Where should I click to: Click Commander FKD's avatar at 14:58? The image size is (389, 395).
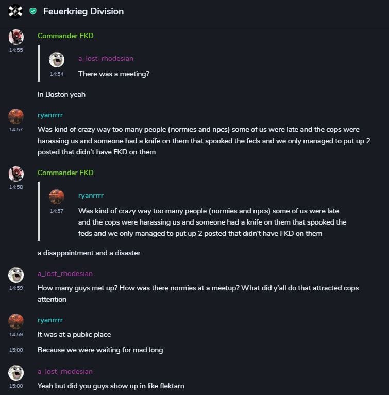point(16,174)
